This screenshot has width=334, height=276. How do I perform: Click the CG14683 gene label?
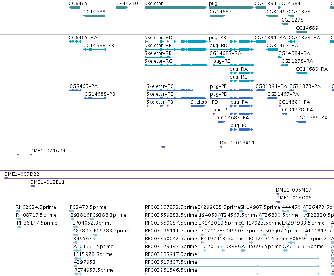(221, 12)
